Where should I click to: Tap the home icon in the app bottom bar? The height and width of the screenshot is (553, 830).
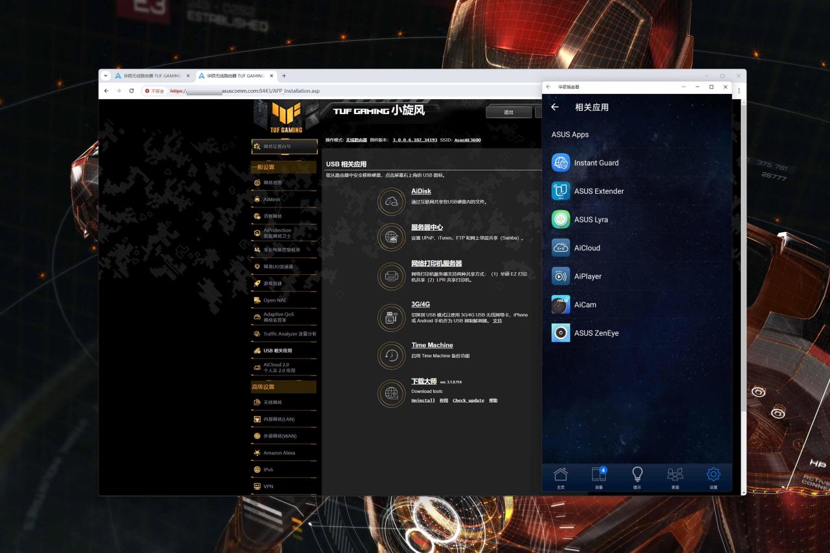(x=560, y=474)
